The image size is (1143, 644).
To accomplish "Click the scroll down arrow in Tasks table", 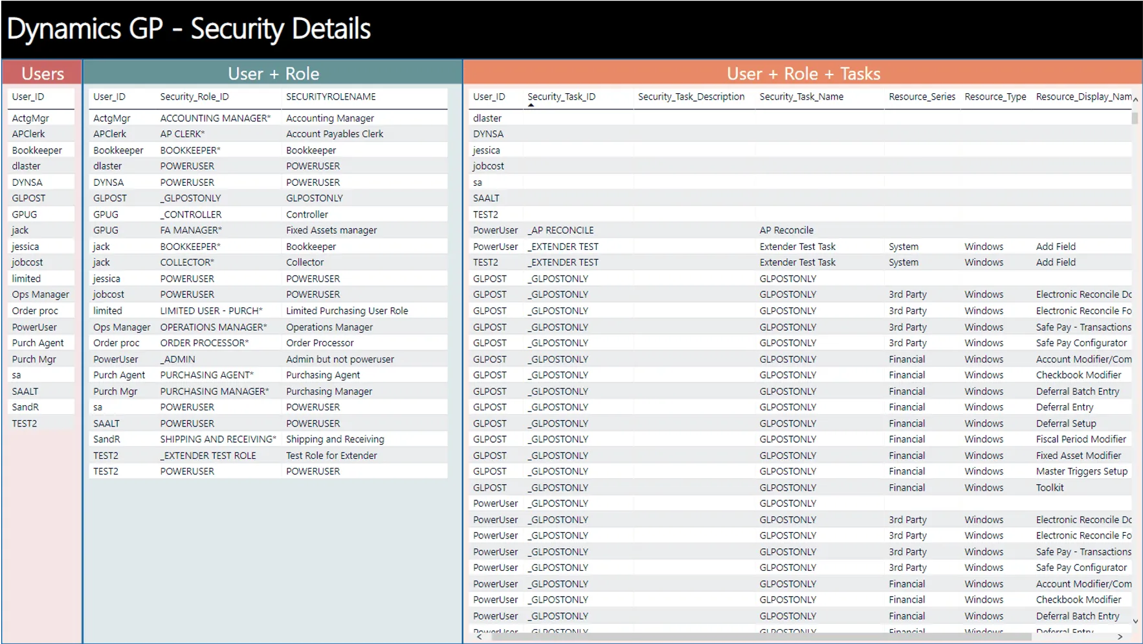I will coord(1135,621).
